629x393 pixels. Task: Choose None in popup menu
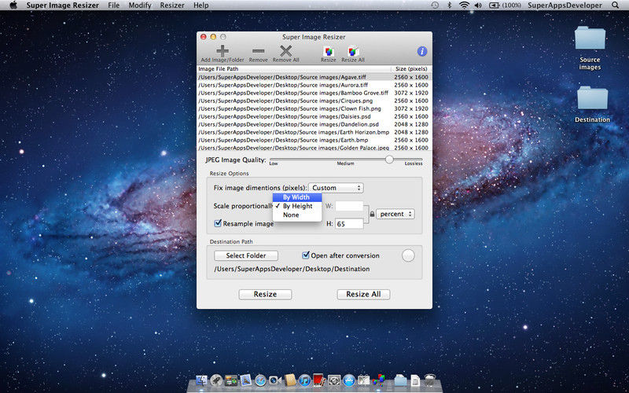coord(297,215)
